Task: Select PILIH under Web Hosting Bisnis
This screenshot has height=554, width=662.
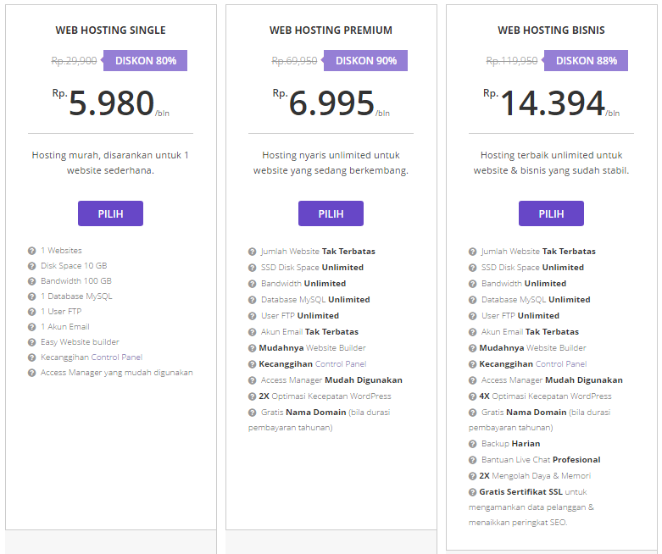Action: pyautogui.click(x=551, y=213)
